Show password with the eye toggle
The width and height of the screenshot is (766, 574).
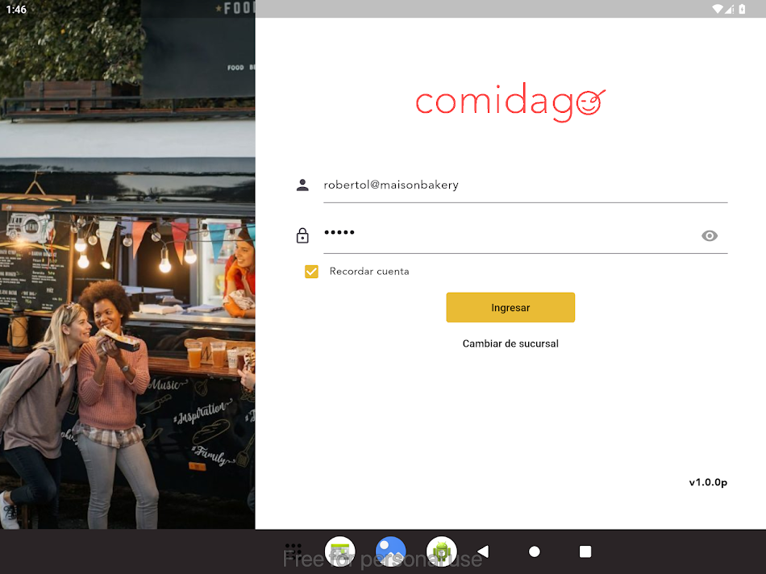point(710,235)
